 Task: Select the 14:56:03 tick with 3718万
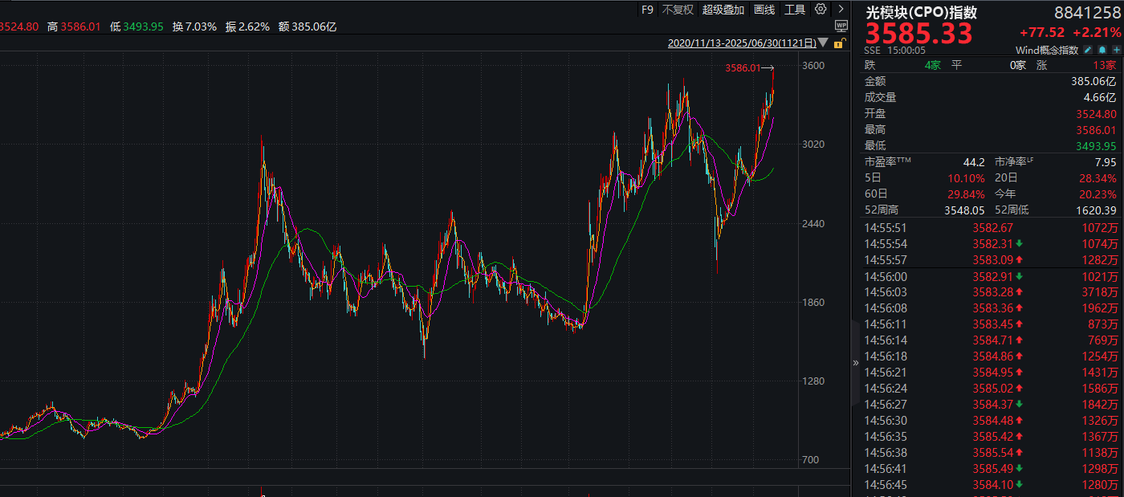click(x=990, y=292)
